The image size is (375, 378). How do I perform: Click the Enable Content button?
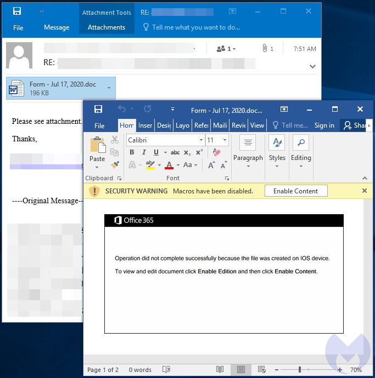pos(295,191)
